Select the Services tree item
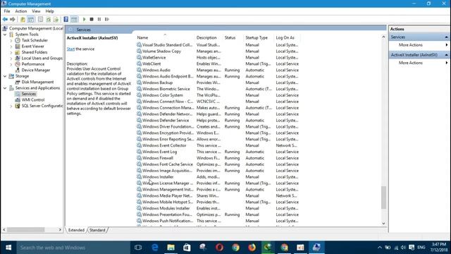451x254 pixels. pos(28,94)
